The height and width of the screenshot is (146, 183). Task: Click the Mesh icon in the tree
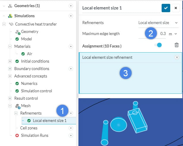(x=18, y=106)
